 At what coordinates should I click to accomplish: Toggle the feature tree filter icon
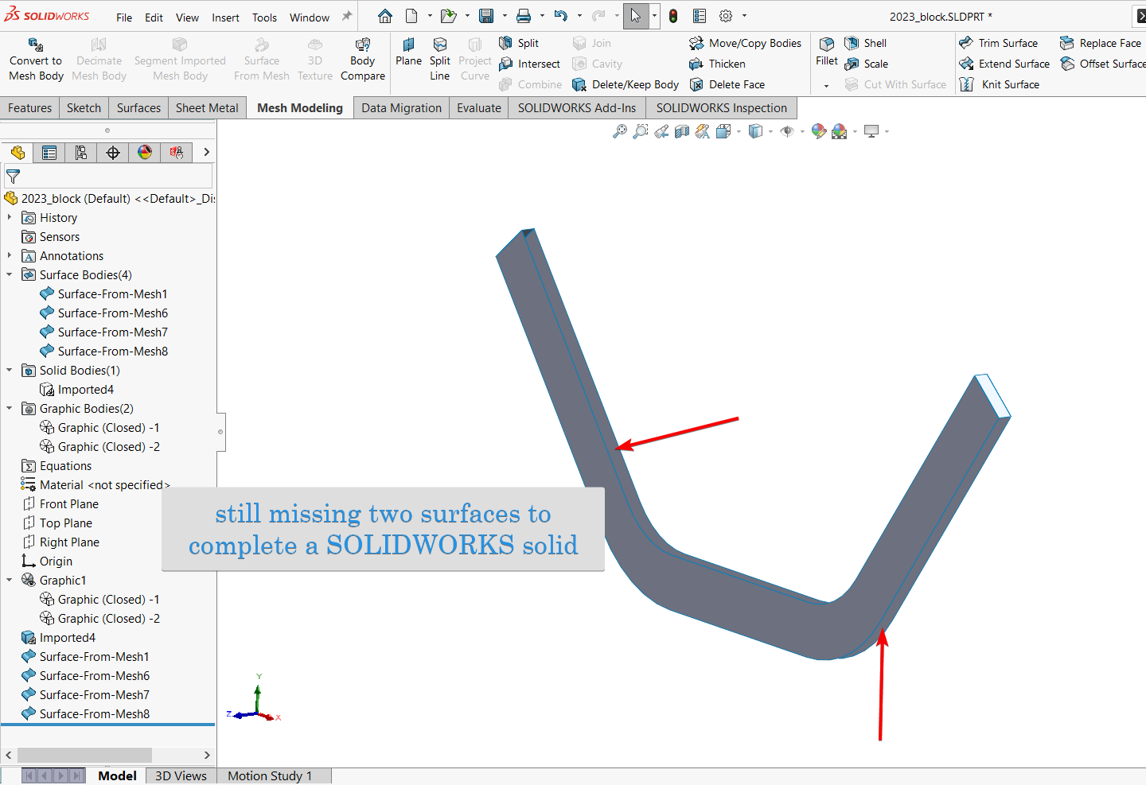(x=13, y=177)
